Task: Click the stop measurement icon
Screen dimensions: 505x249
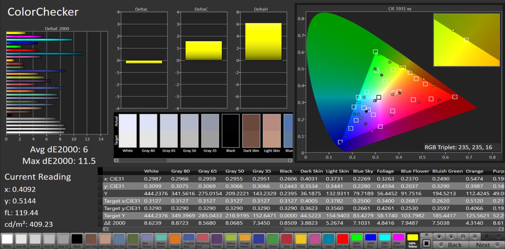Action: [x=439, y=237]
